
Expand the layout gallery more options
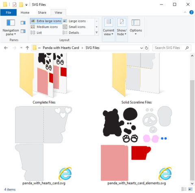97,33
